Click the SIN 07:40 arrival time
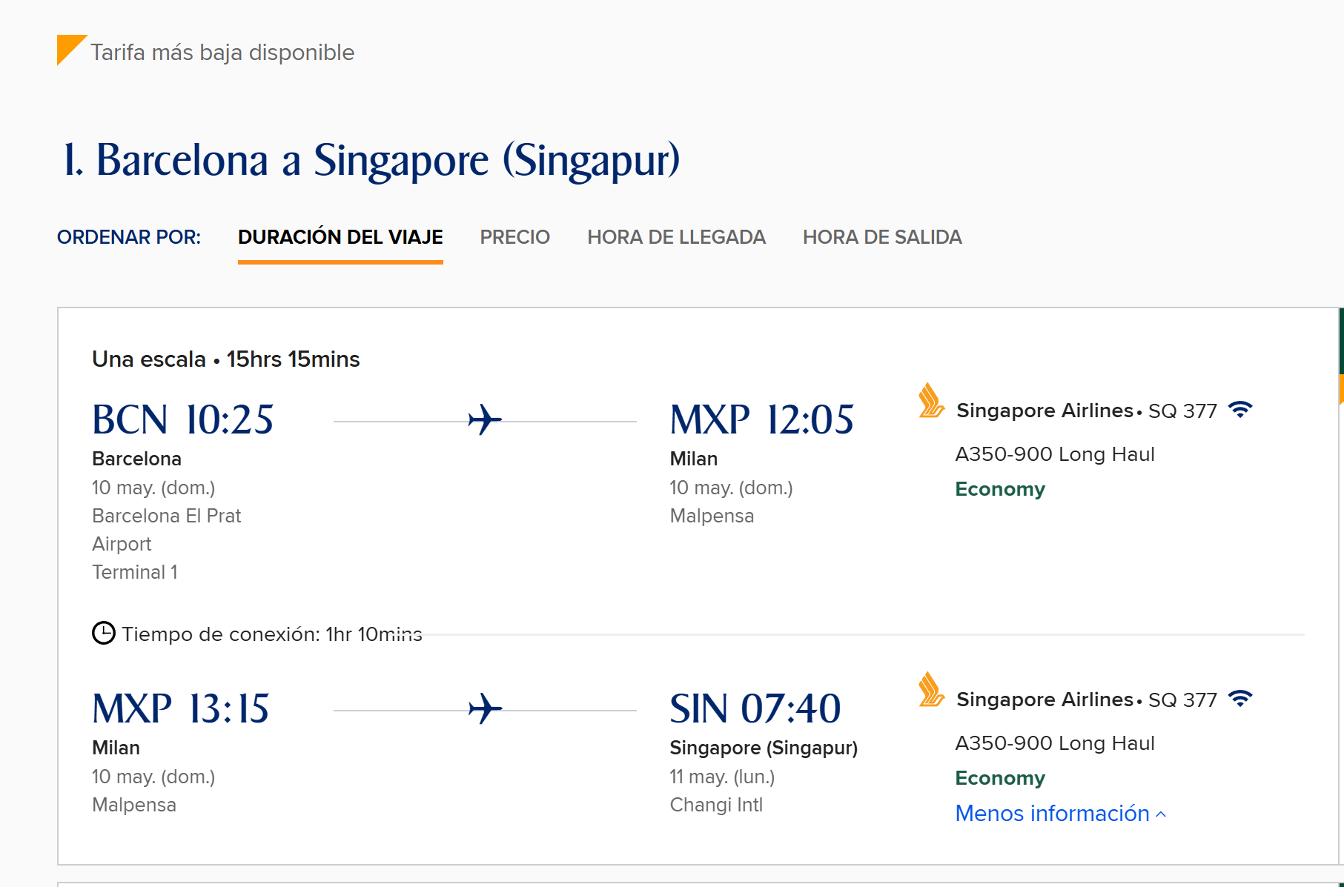This screenshot has width=1344, height=887. click(x=755, y=708)
